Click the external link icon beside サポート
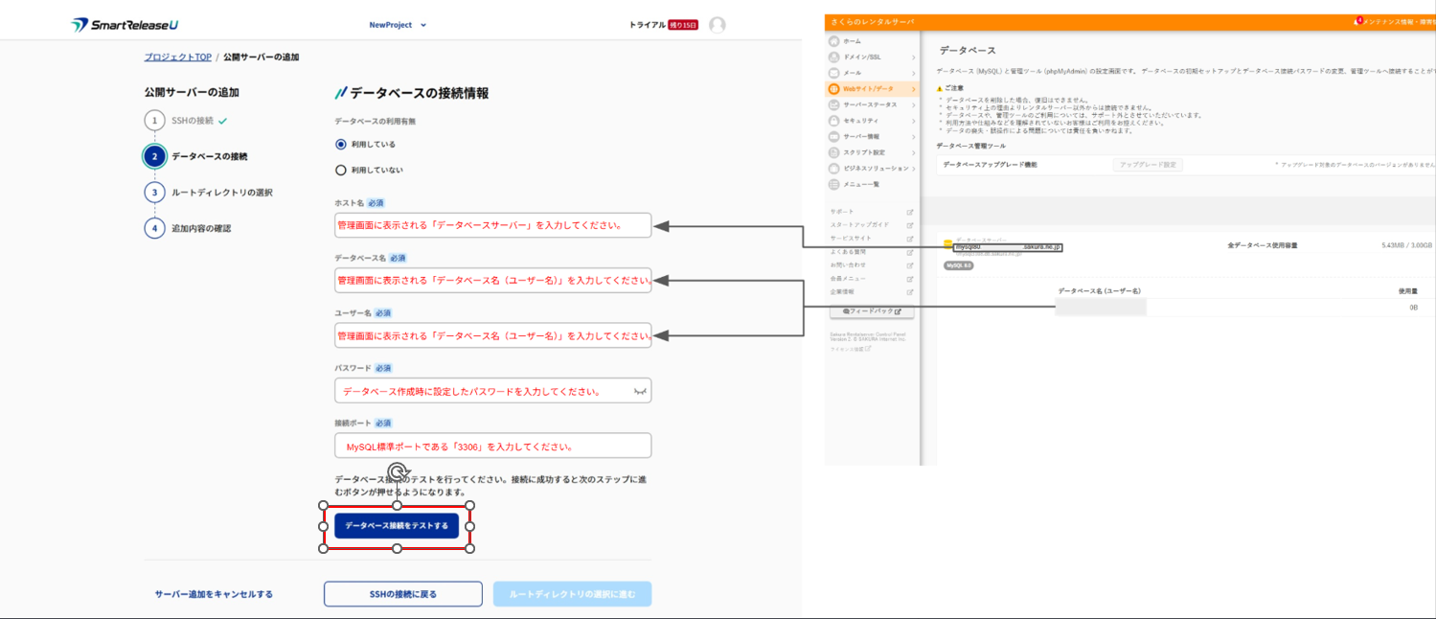This screenshot has width=1436, height=619. click(x=910, y=212)
